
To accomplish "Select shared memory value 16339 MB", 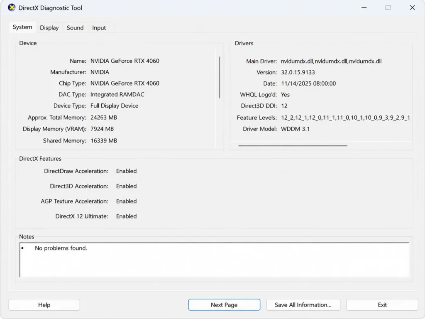I will point(104,140).
